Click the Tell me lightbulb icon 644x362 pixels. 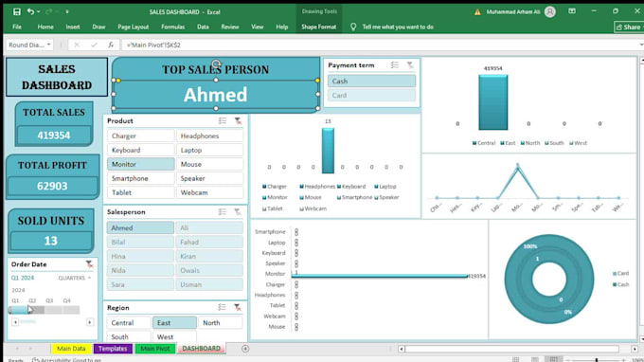coord(353,27)
